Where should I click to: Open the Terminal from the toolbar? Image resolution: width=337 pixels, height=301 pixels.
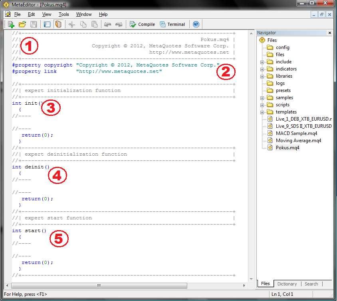tap(172, 24)
